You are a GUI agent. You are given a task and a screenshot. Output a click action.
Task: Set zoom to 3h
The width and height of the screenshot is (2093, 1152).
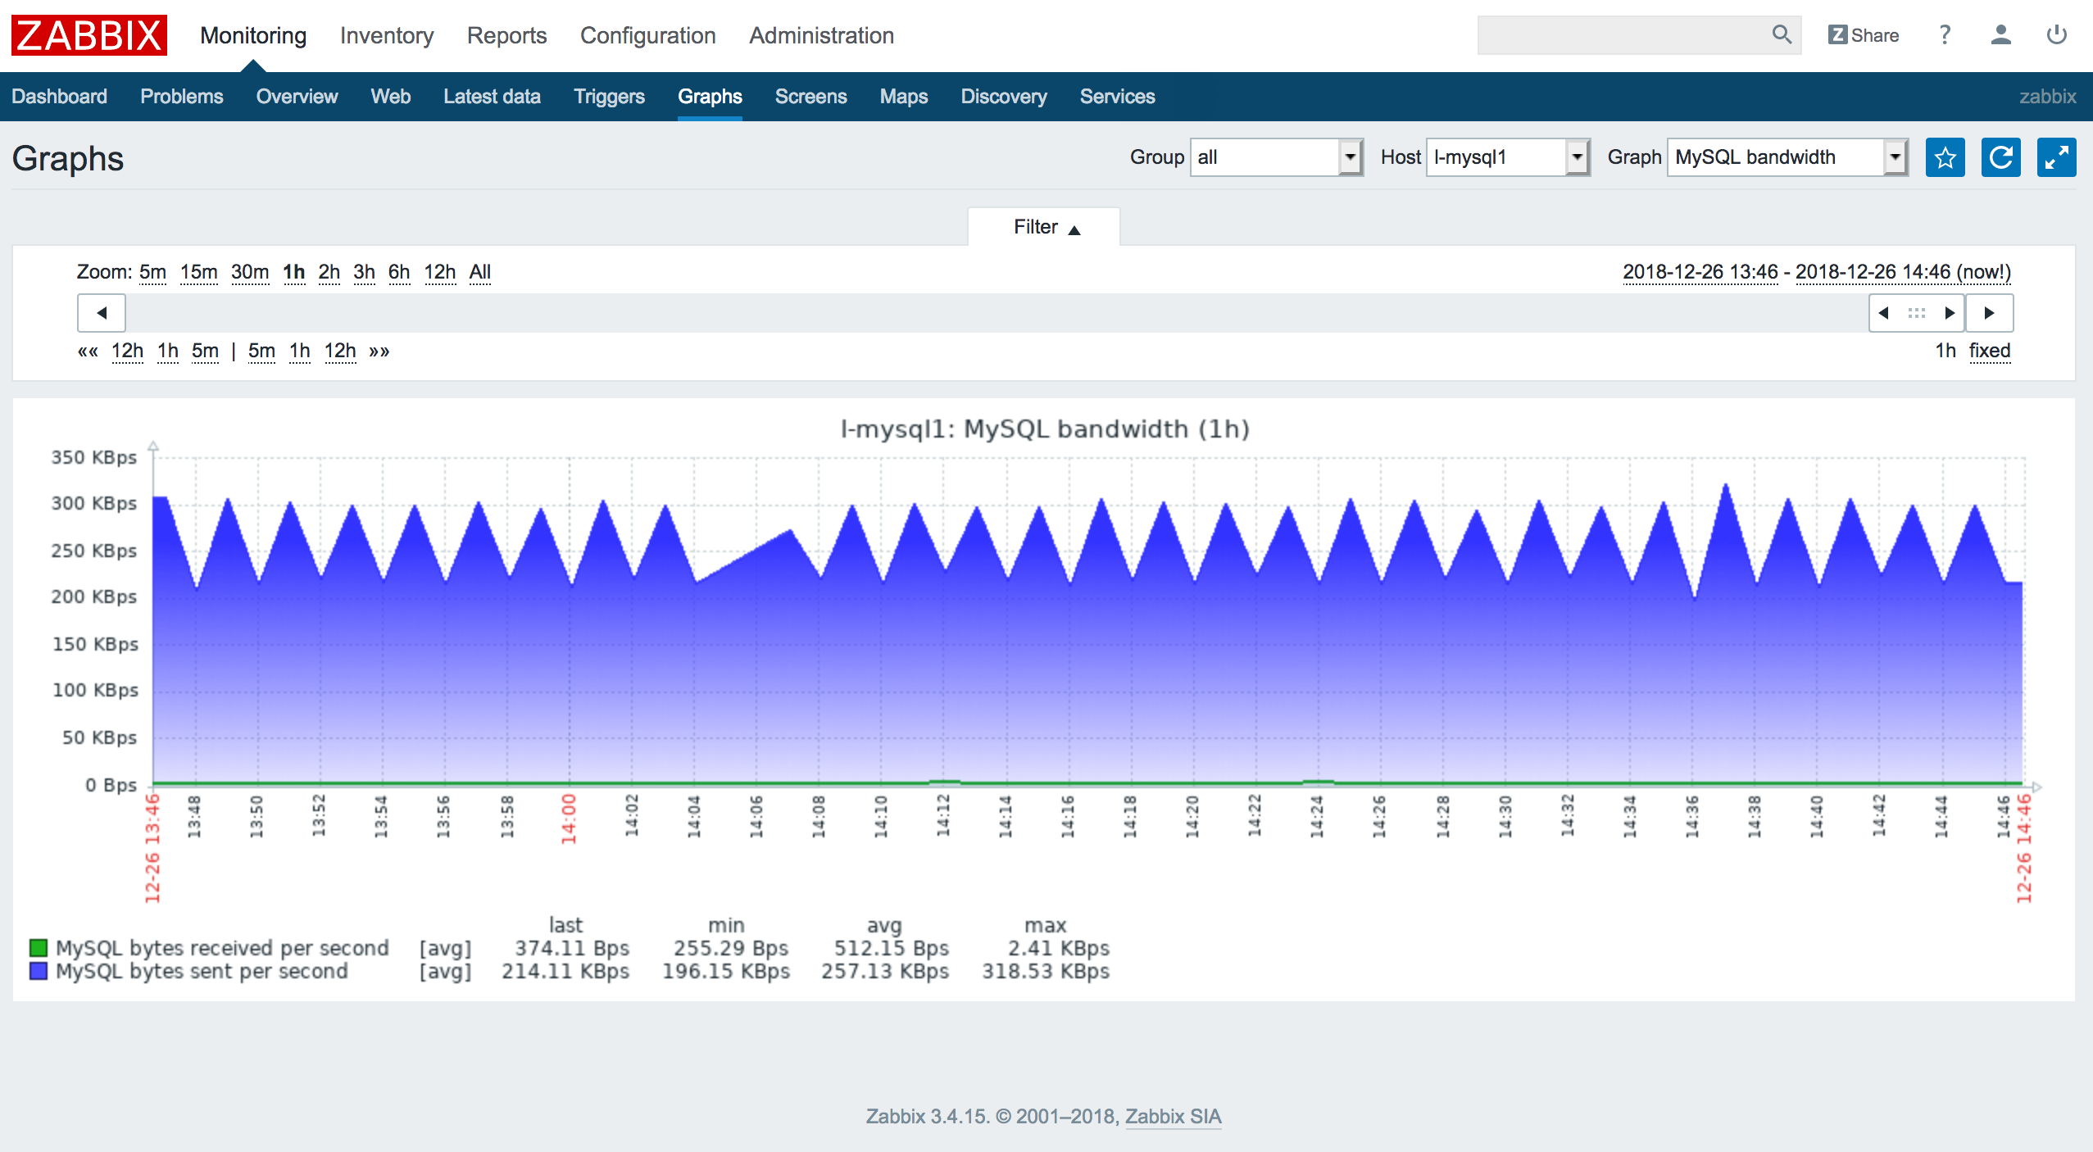365,272
